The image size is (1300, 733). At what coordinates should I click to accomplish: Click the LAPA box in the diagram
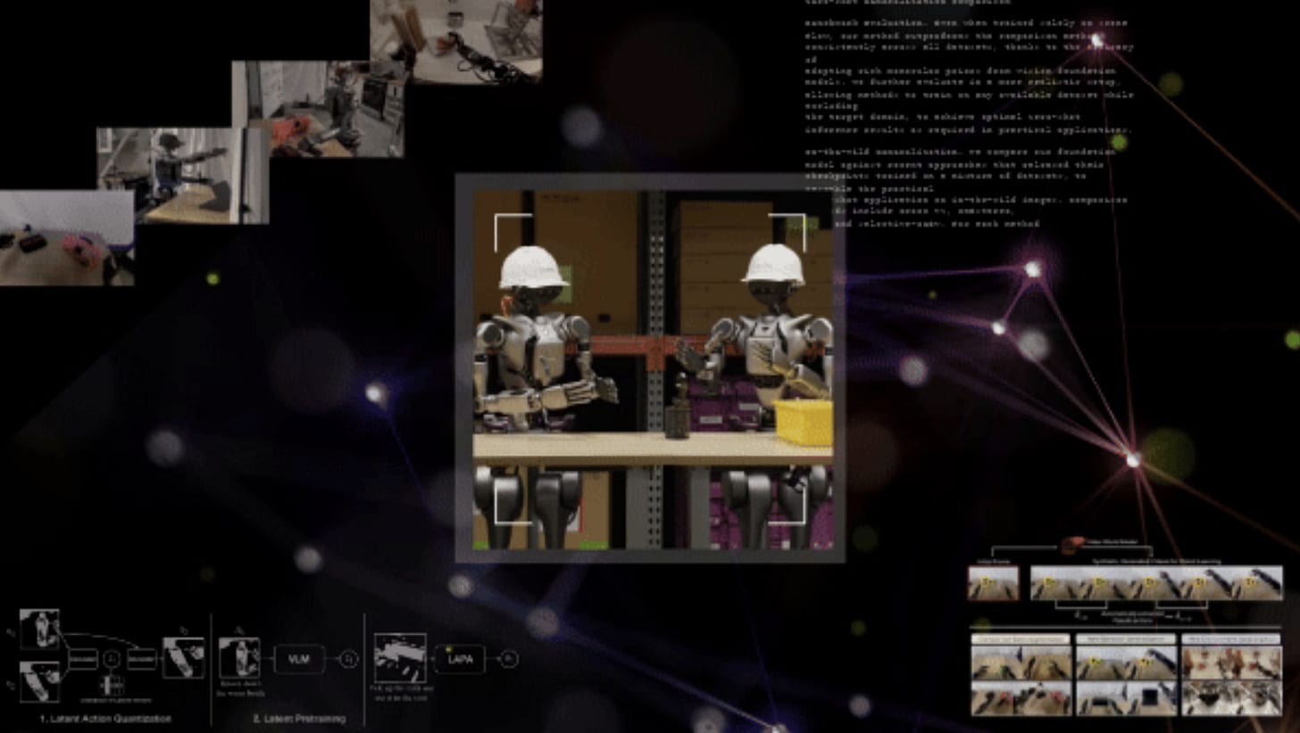click(459, 659)
